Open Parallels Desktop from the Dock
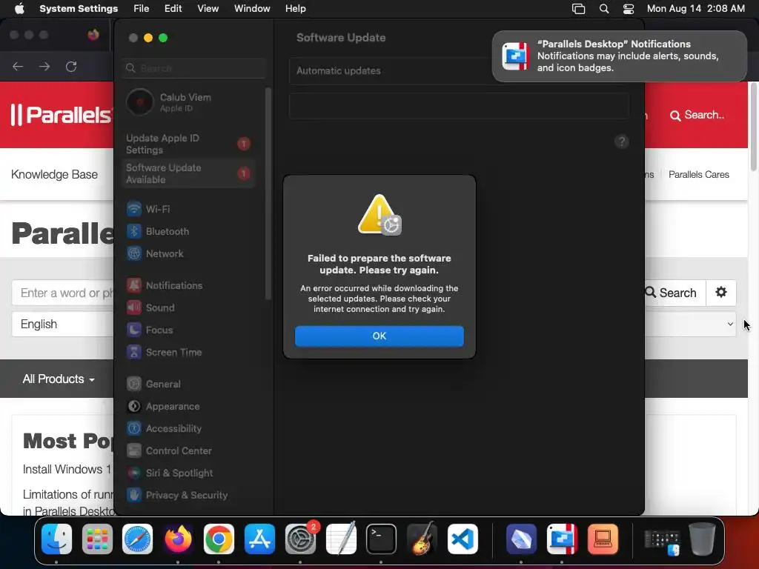The image size is (759, 569). click(562, 539)
